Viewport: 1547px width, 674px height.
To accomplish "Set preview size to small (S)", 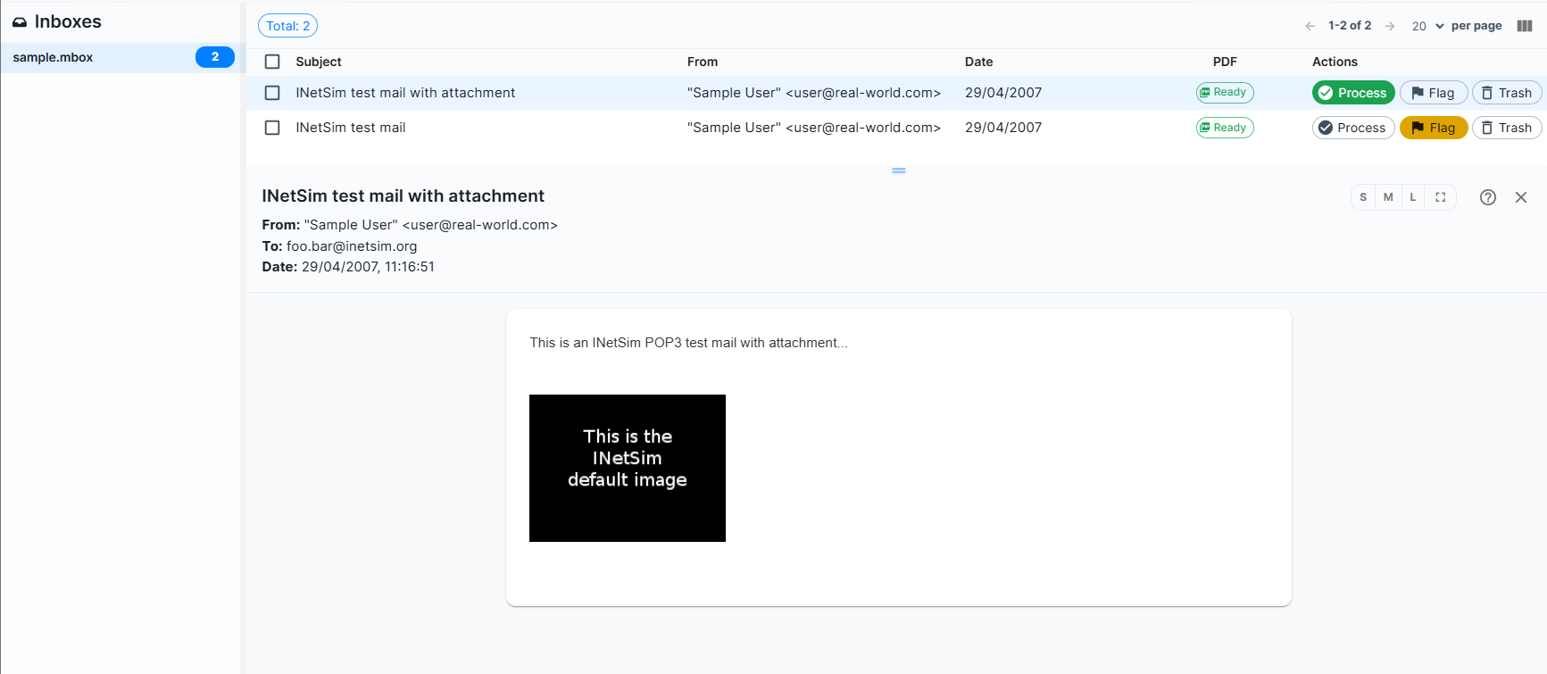I will tap(1363, 197).
